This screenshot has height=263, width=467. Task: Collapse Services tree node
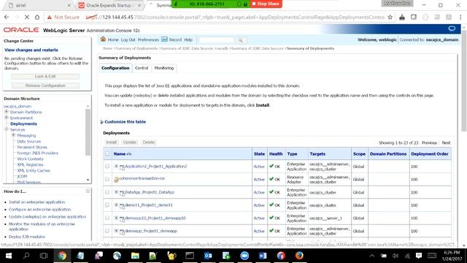coord(7,129)
